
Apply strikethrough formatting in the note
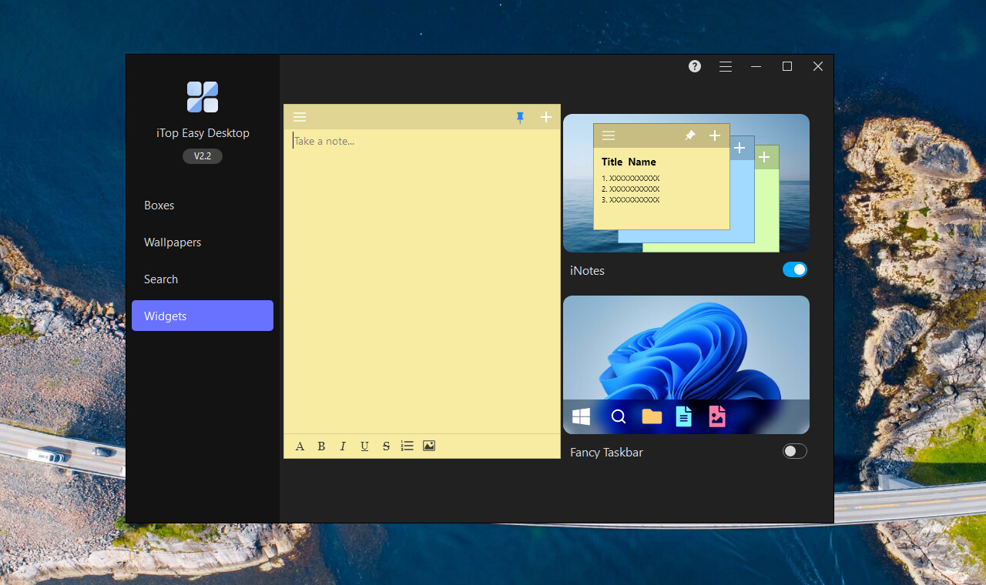tap(386, 446)
